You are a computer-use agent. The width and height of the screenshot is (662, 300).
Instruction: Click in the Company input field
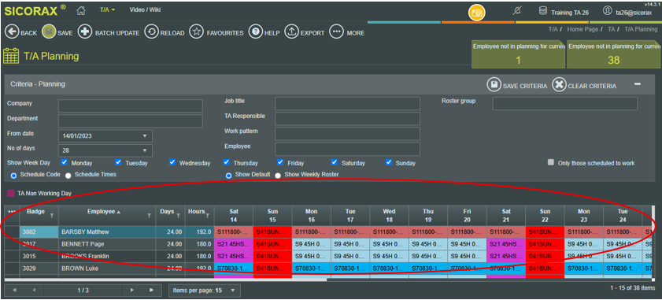[131, 106]
